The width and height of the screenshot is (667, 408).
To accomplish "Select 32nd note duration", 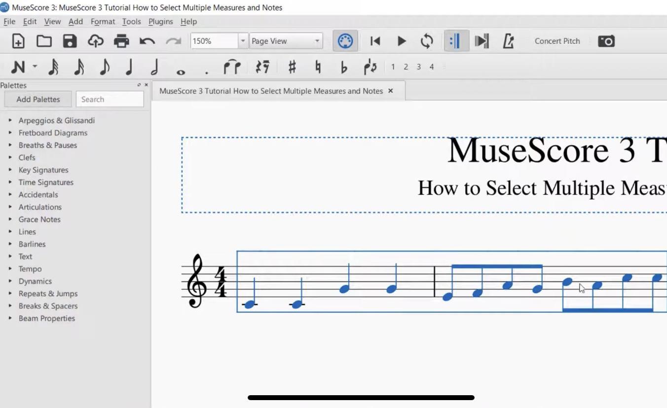I will pos(53,67).
